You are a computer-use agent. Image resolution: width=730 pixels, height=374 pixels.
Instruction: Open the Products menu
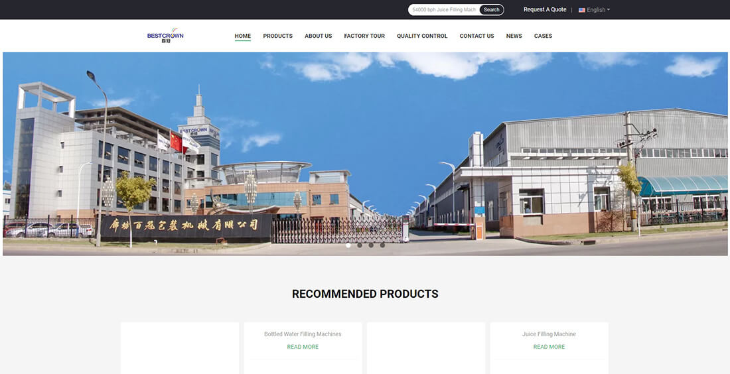277,36
